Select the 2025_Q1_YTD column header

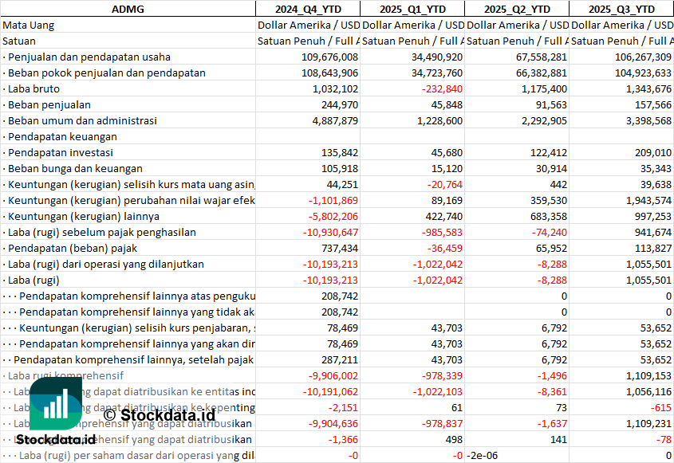click(x=412, y=9)
